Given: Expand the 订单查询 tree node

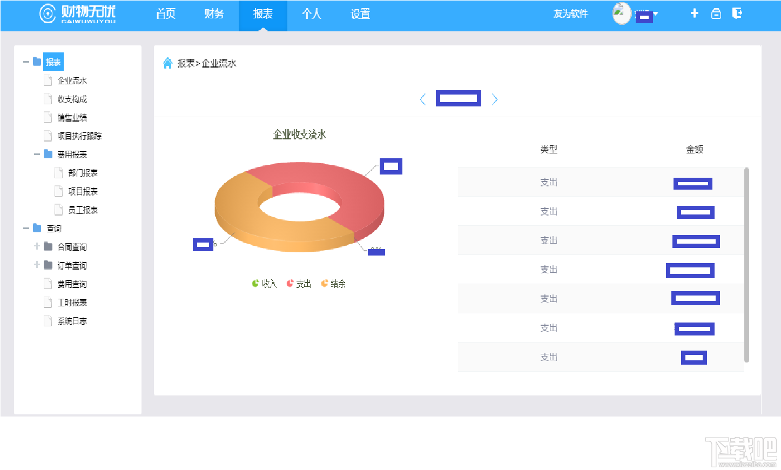Looking at the screenshot, I should [37, 265].
